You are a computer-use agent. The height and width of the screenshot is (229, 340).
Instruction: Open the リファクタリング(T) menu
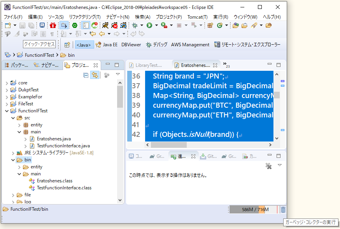(85, 17)
